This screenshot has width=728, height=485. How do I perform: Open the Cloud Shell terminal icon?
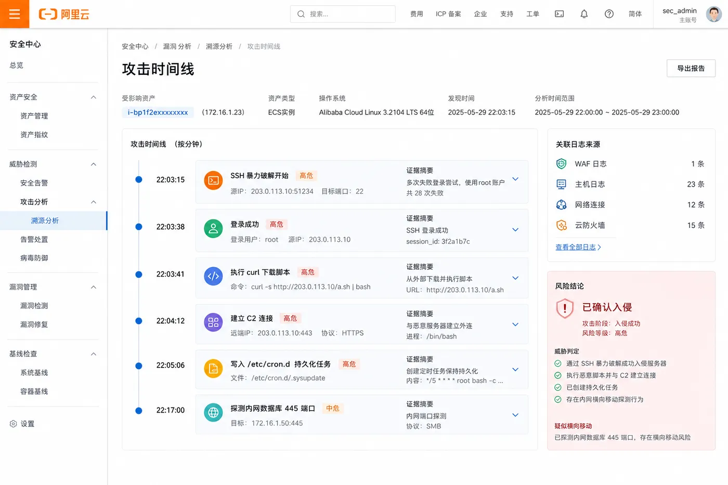560,14
